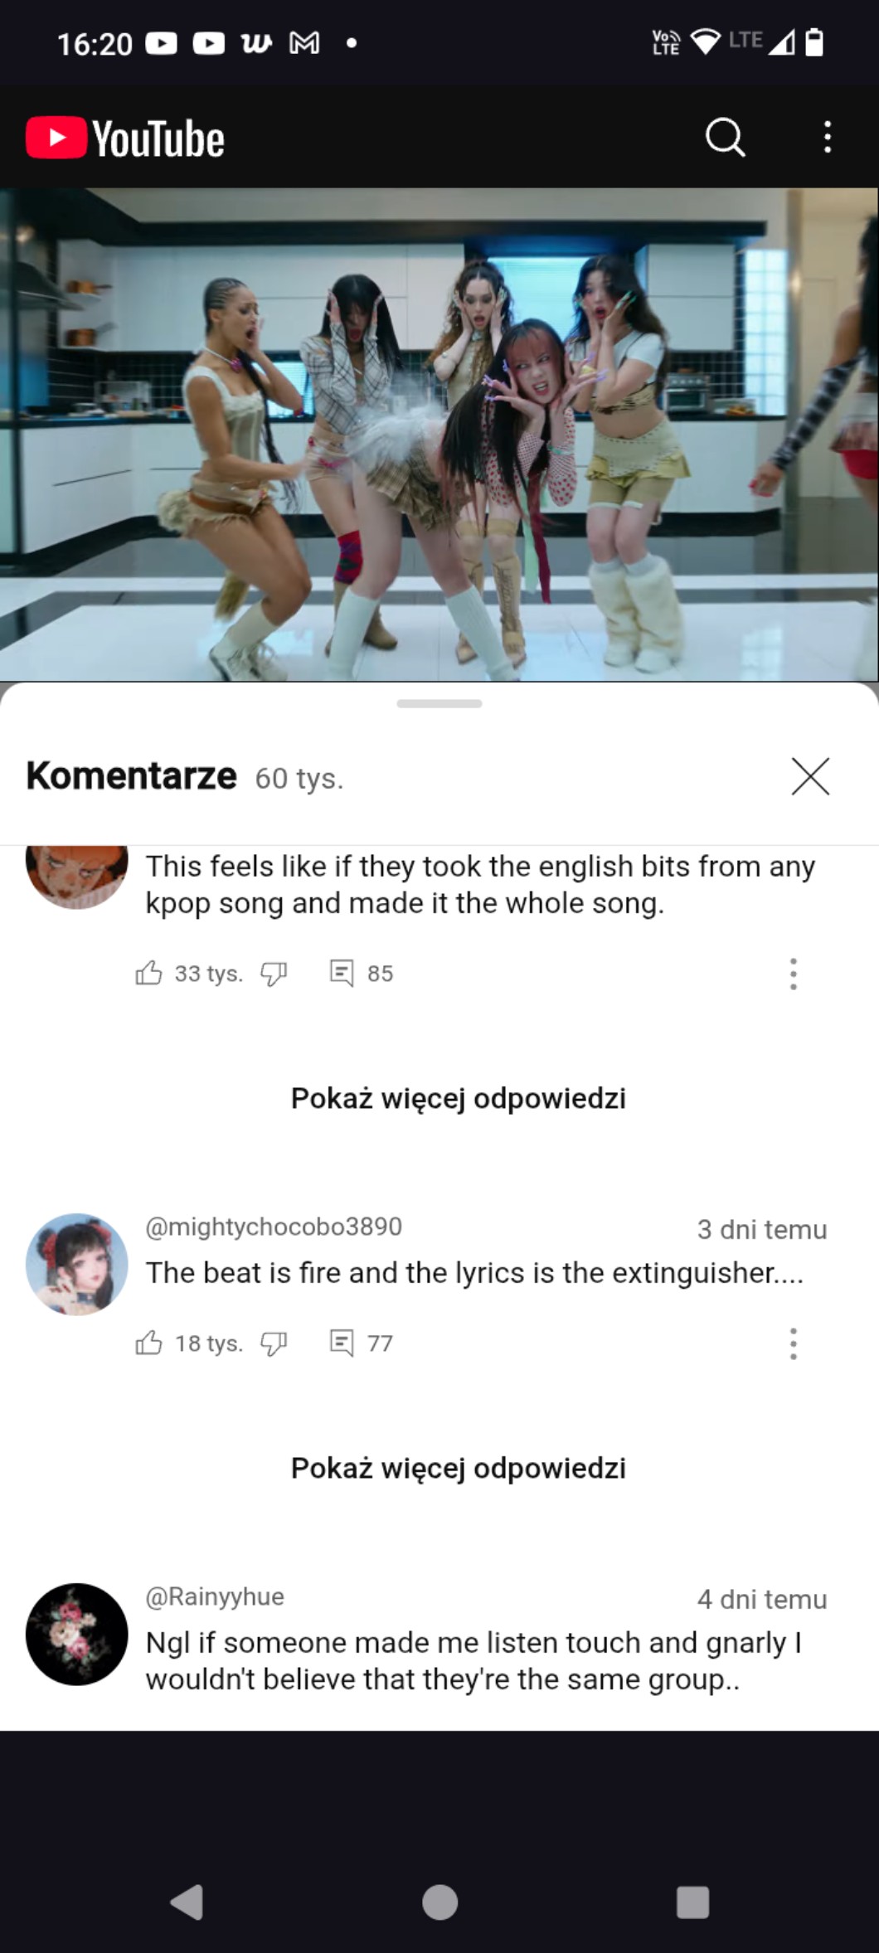
Task: Like the @mightychocobo3890 comment
Action: [148, 1343]
